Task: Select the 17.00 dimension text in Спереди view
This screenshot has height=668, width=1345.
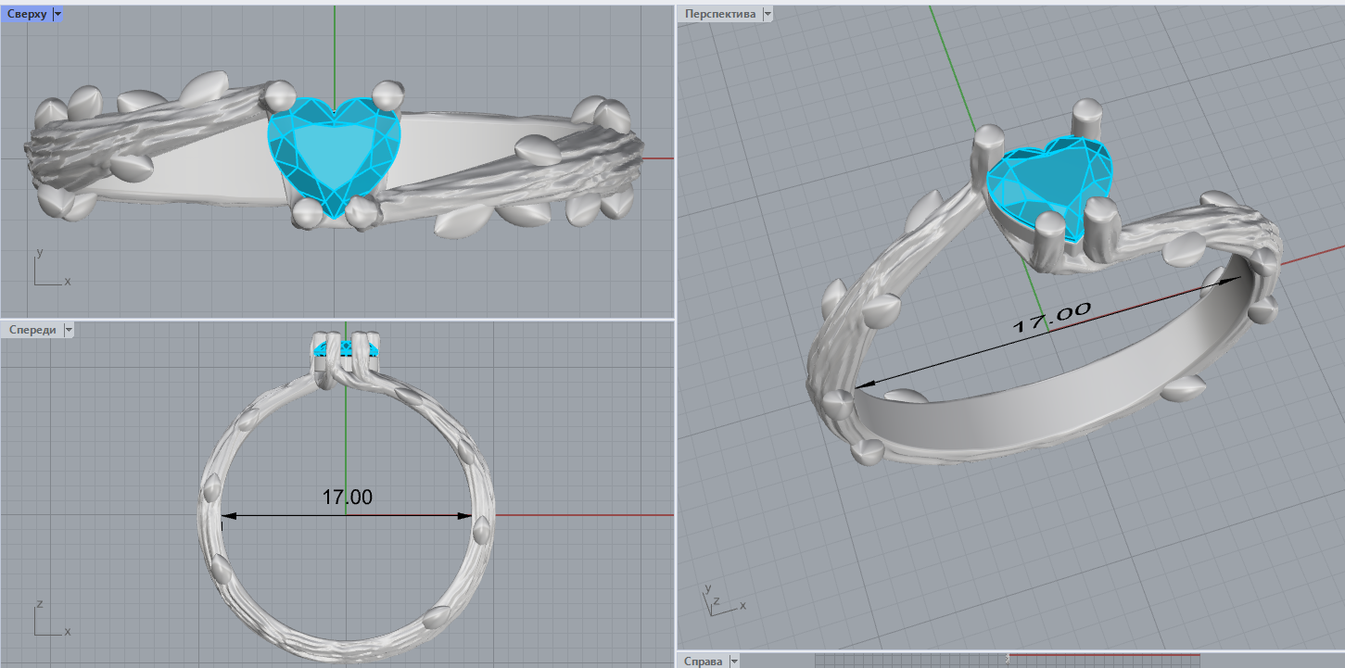Action: (x=348, y=498)
